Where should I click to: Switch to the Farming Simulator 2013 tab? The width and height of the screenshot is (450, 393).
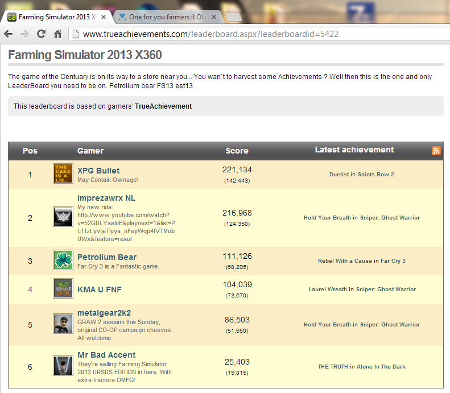coord(54,17)
